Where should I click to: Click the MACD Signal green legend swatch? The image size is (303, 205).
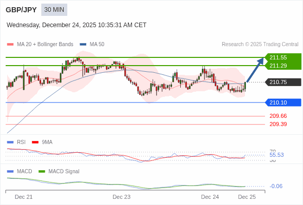pyautogui.click(x=42, y=172)
